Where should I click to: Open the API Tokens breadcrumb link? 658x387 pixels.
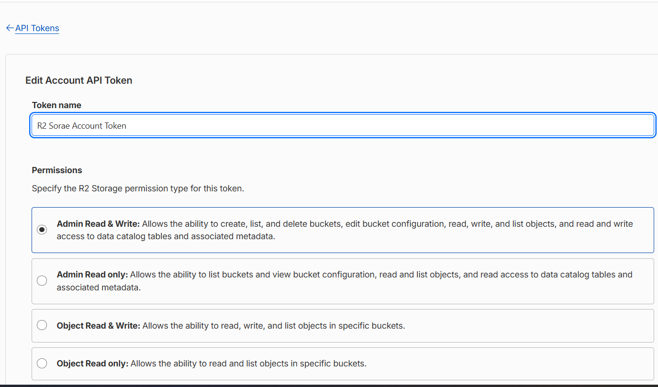pyautogui.click(x=37, y=28)
